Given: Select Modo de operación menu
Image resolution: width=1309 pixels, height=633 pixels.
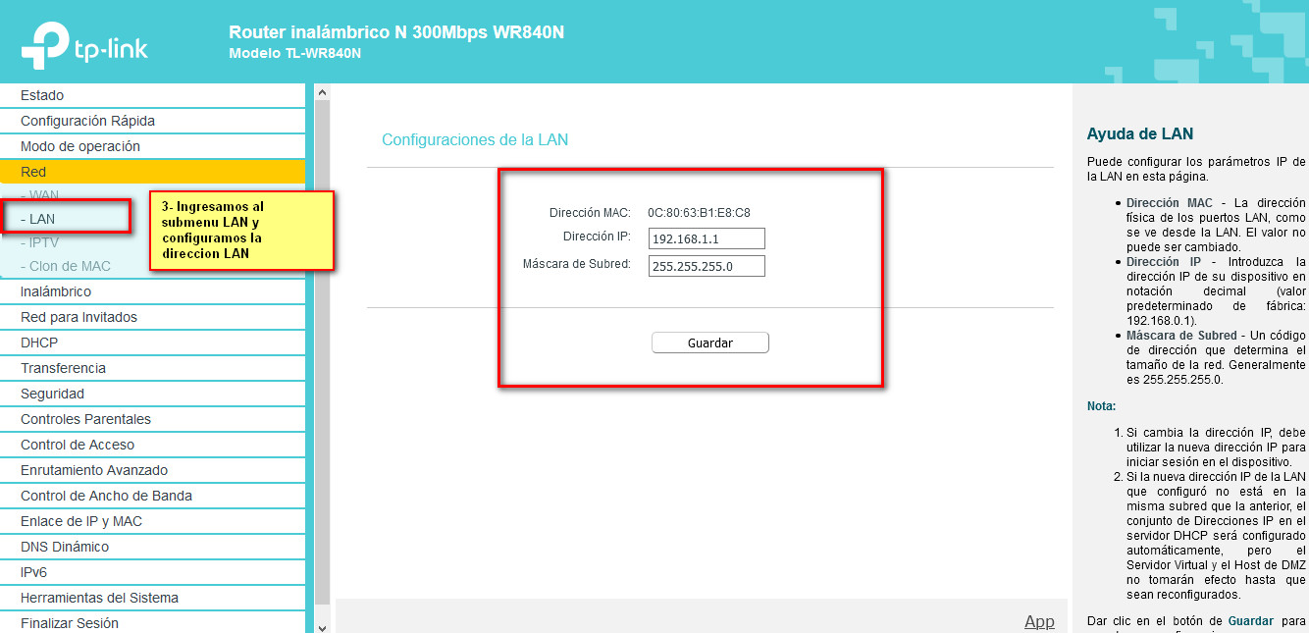Looking at the screenshot, I should pos(80,146).
